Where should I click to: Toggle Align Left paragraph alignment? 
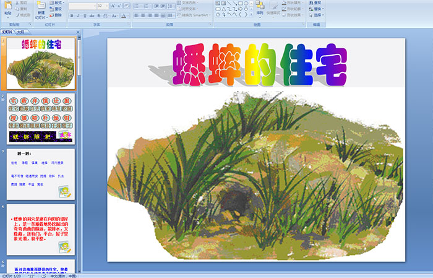tap(137, 15)
